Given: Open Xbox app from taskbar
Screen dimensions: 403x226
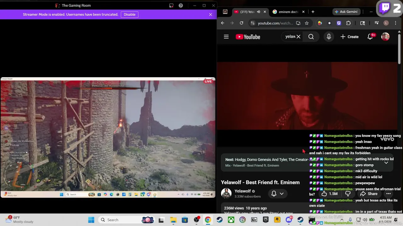Looking at the screenshot, I should (231, 220).
